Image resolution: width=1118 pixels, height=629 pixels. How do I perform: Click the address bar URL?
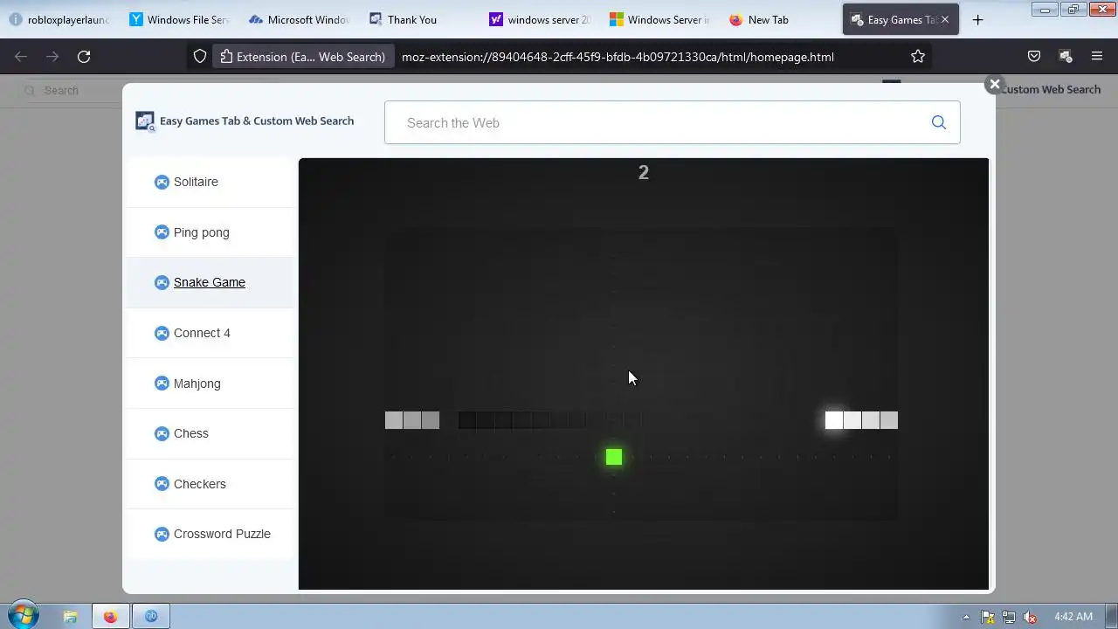pyautogui.click(x=618, y=57)
